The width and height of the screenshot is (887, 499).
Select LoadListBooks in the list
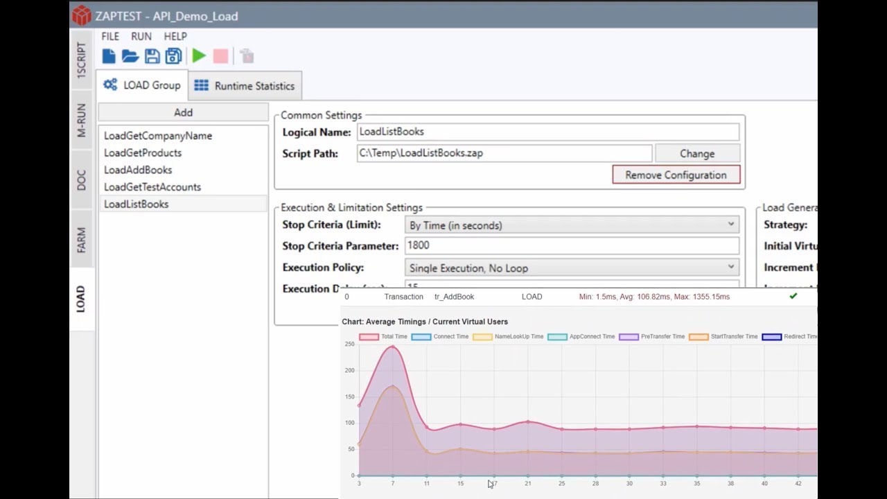pos(183,204)
